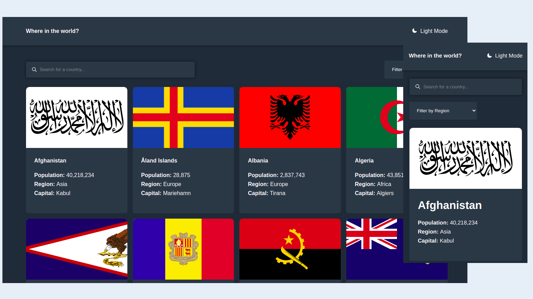The height and width of the screenshot is (299, 533).
Task: Open the Albania flag image
Action: [x=290, y=117]
